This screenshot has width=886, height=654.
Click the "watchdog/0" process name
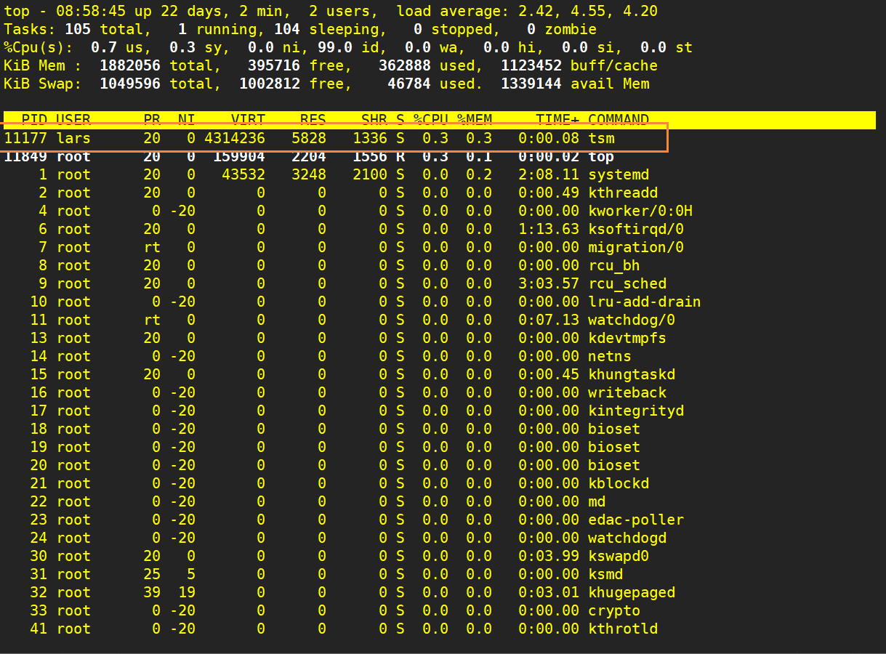[x=632, y=320]
